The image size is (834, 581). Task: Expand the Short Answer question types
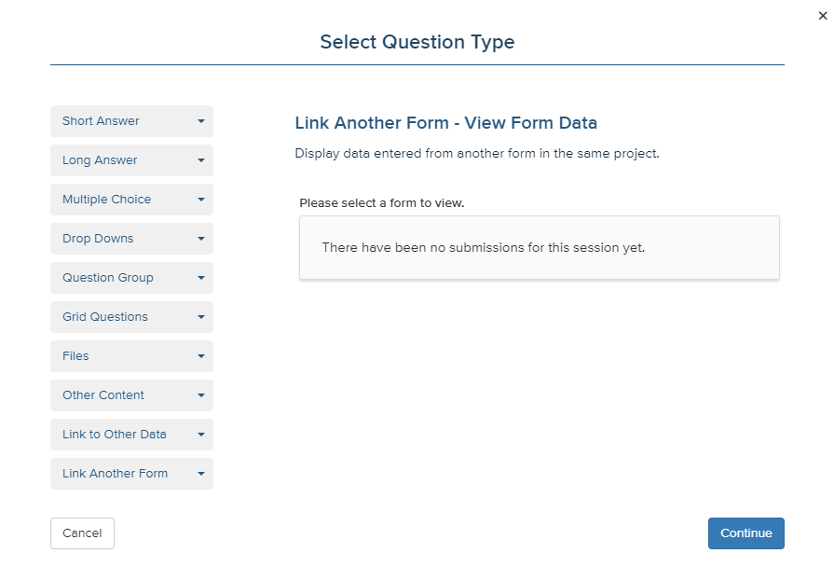(x=132, y=121)
